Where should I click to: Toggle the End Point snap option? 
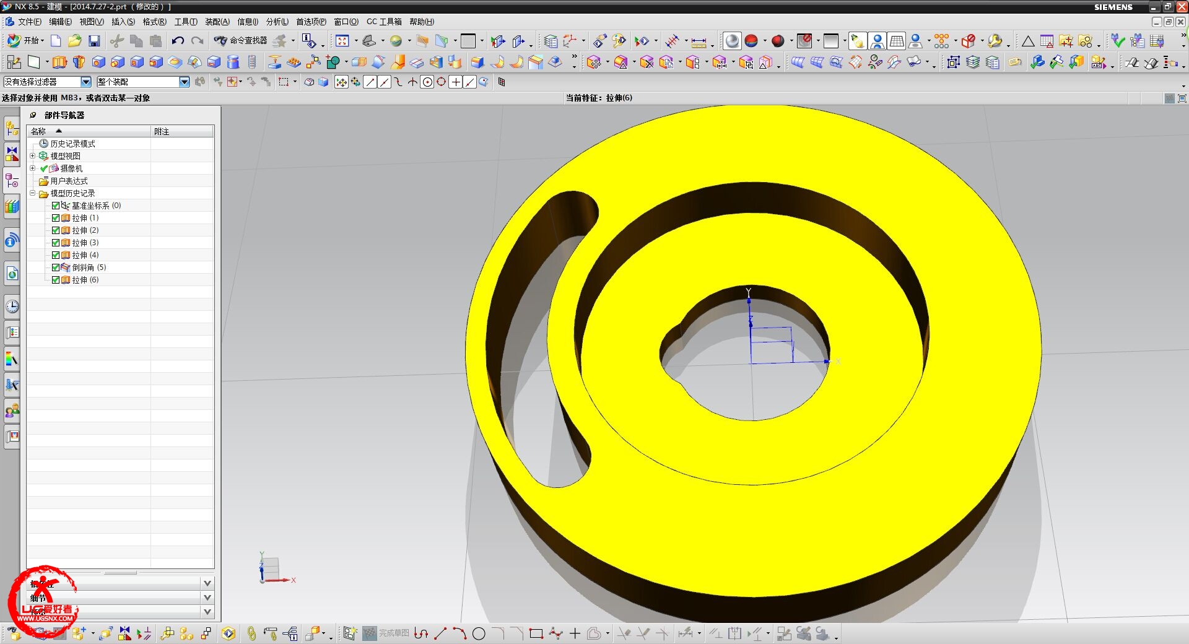pyautogui.click(x=370, y=82)
